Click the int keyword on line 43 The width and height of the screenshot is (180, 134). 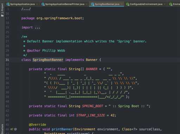coord(72,115)
